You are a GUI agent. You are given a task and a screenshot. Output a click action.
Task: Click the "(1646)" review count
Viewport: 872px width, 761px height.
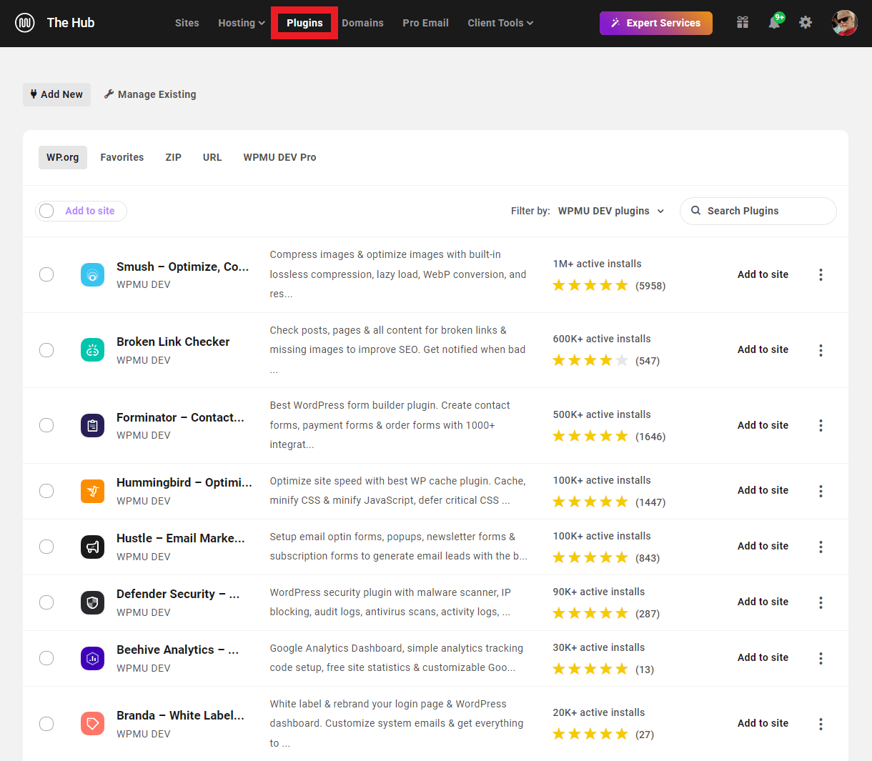[x=650, y=437]
